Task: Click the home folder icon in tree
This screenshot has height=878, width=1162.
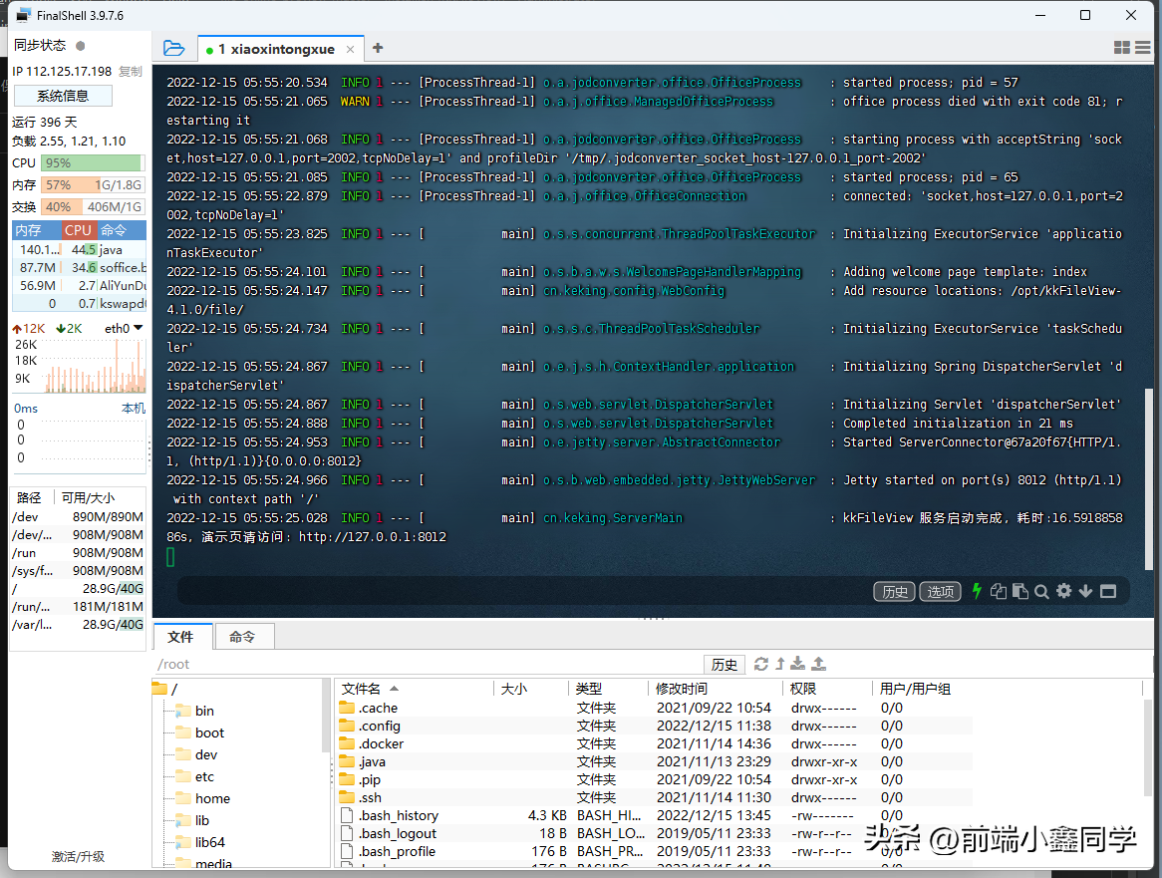Action: click(183, 798)
